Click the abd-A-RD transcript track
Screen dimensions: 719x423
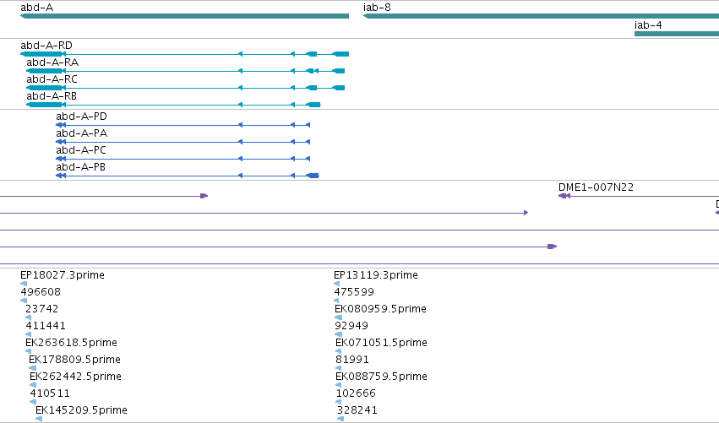pyautogui.click(x=184, y=54)
